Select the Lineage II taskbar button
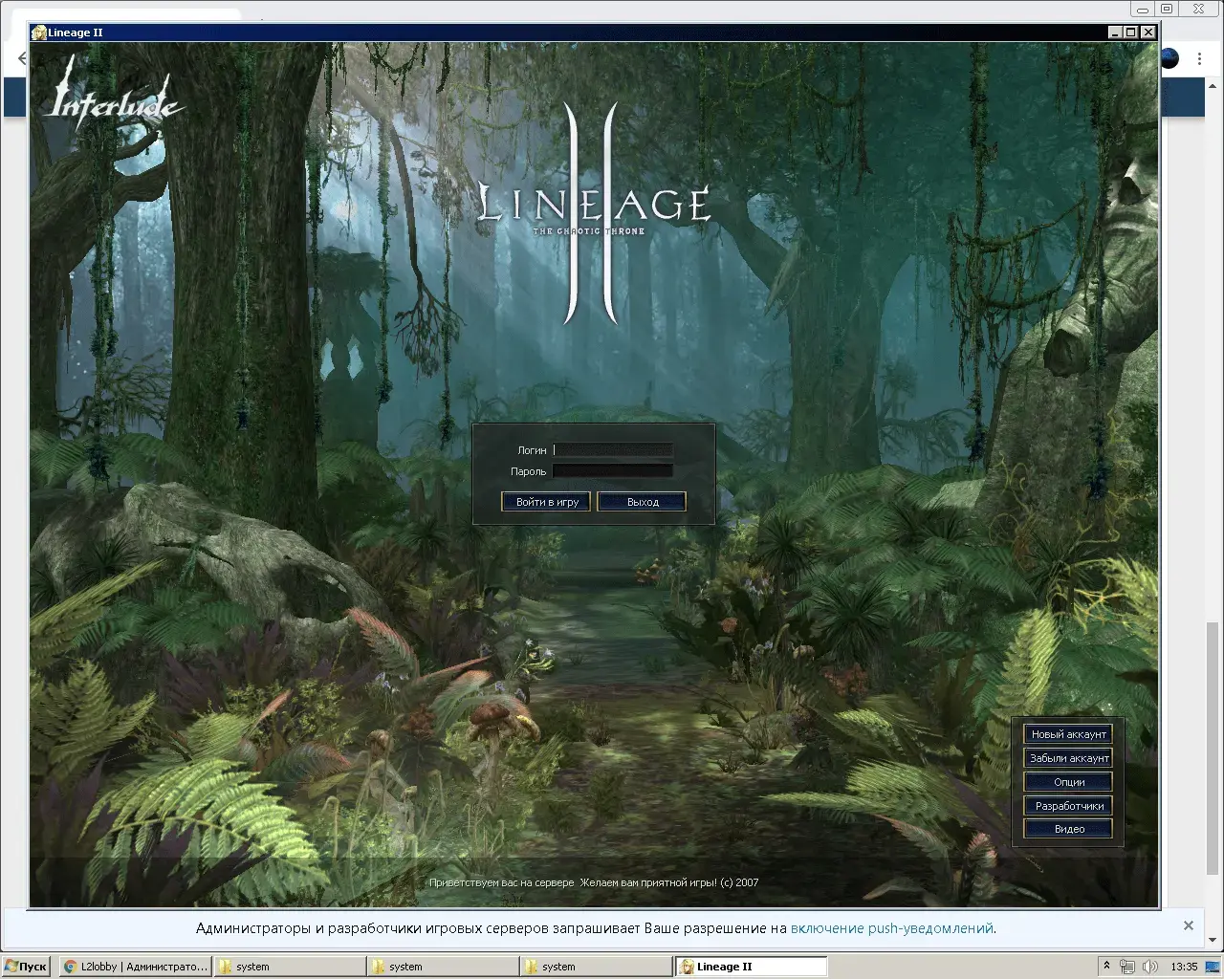 751,967
